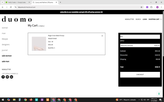This screenshot has width=164, height=102.
Task: Open the purple app icon on the taskbar
Action: (42, 100)
